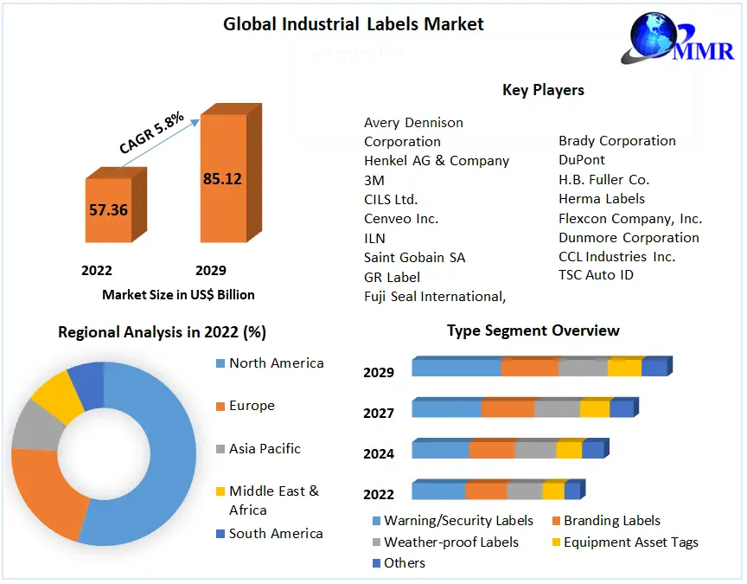Click the Brady Corporation key player name
747x584 pixels.
tap(616, 141)
